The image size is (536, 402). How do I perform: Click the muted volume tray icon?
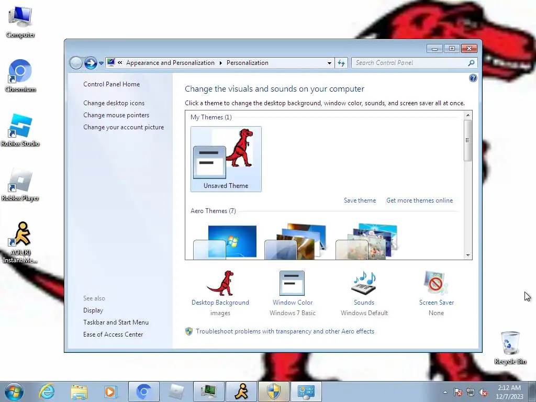point(483,392)
